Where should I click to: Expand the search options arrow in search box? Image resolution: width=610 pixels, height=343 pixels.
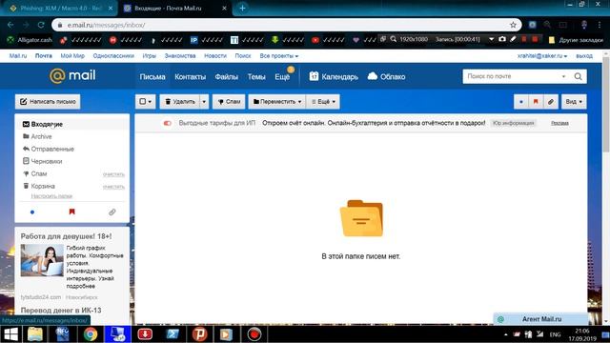pyautogui.click(x=563, y=76)
